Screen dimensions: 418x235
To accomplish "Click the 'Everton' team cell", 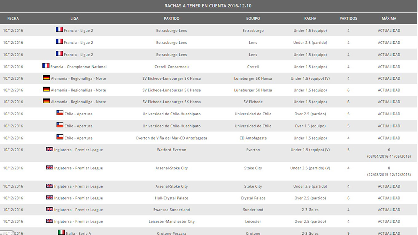I will point(253,150).
